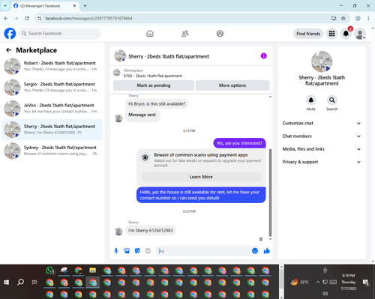
Task: Open the account avatar menu
Action: pos(360,34)
